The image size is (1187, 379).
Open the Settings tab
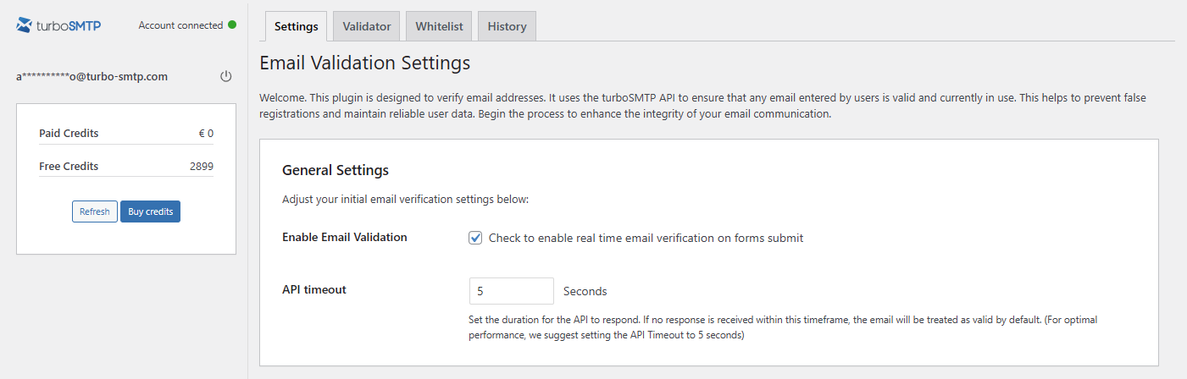(x=296, y=26)
